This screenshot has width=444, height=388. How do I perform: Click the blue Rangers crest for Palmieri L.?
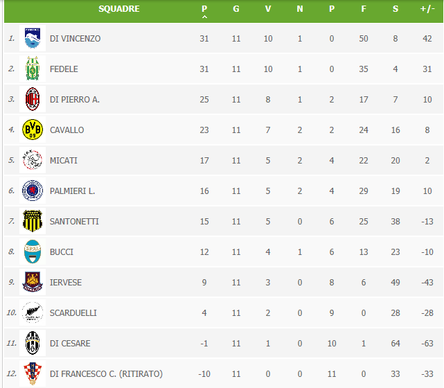click(x=33, y=191)
